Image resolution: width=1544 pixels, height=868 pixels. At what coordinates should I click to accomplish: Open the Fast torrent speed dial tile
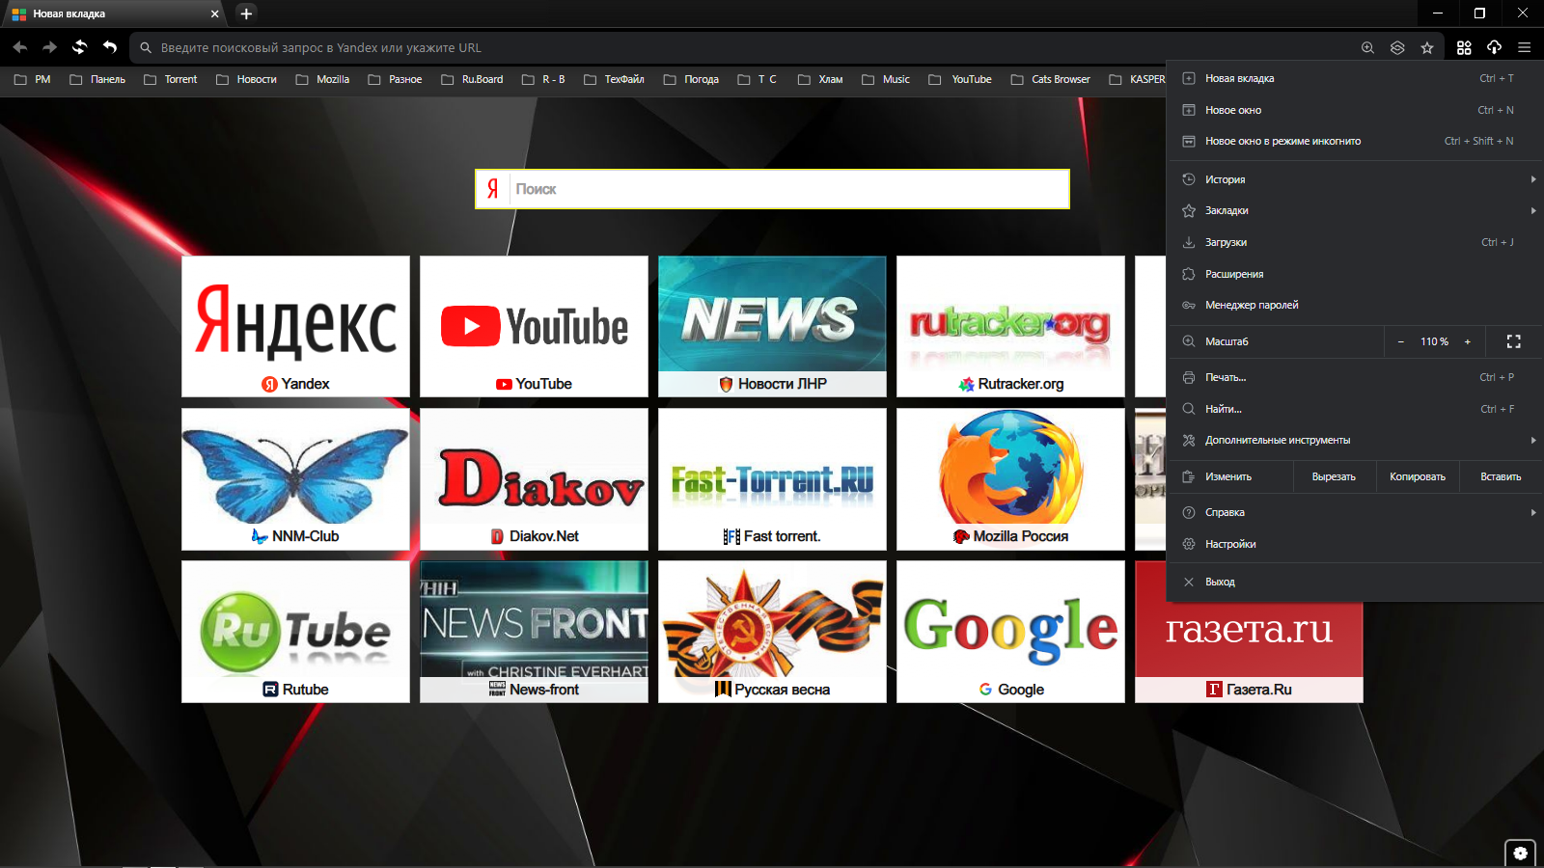click(x=772, y=479)
